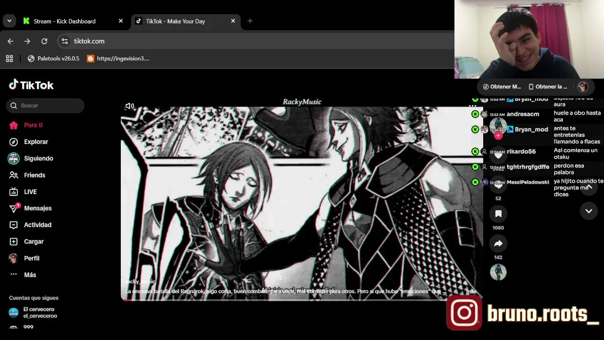Image resolution: width=604 pixels, height=340 pixels.
Task: Open the Para ti feed
Action: point(26,125)
